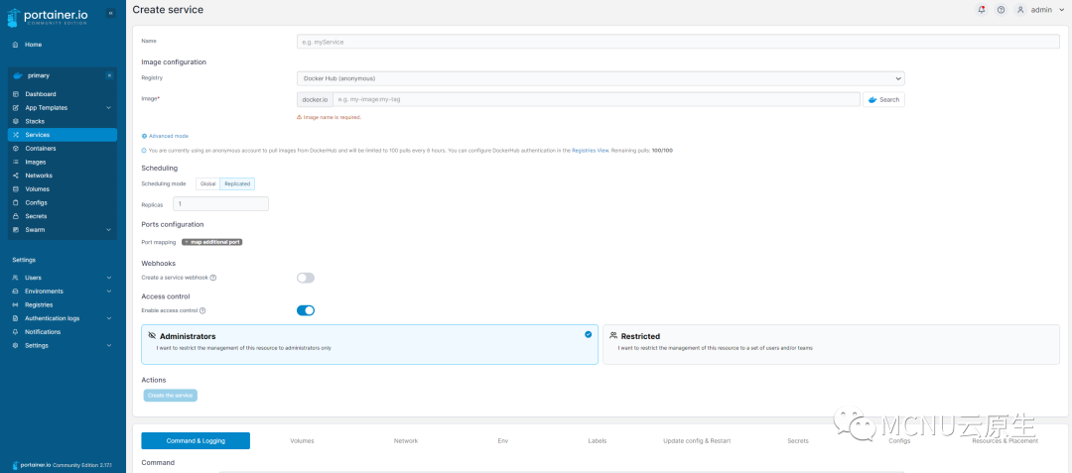Click the Images list icon
The image size is (1072, 473).
click(x=15, y=162)
